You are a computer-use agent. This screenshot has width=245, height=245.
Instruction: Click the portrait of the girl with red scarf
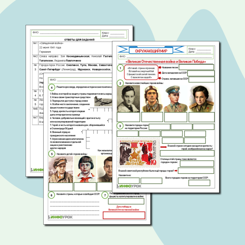[x=85, y=169]
